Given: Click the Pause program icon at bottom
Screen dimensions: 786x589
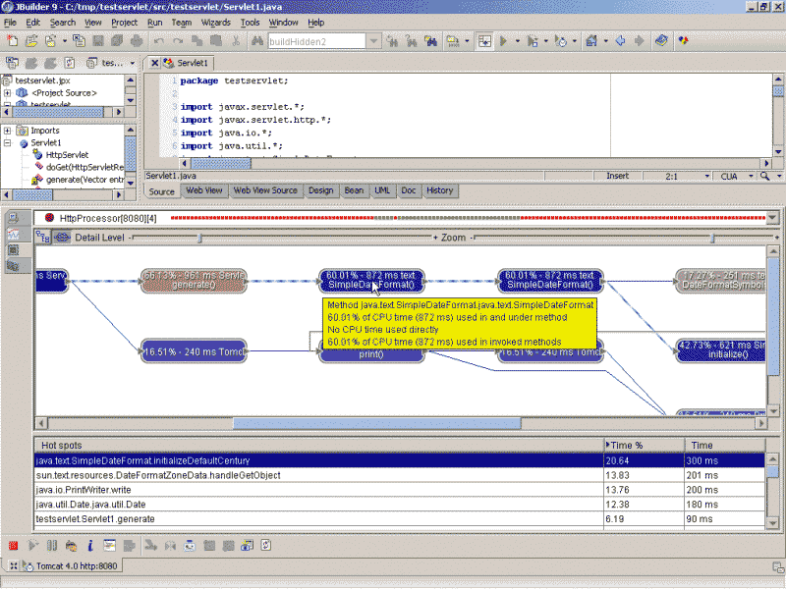Looking at the screenshot, I should (52, 545).
